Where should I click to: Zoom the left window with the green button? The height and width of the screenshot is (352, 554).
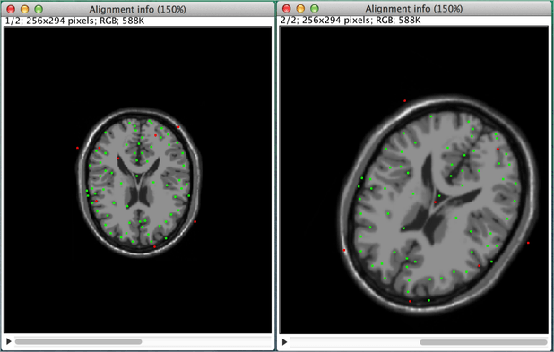tap(39, 9)
